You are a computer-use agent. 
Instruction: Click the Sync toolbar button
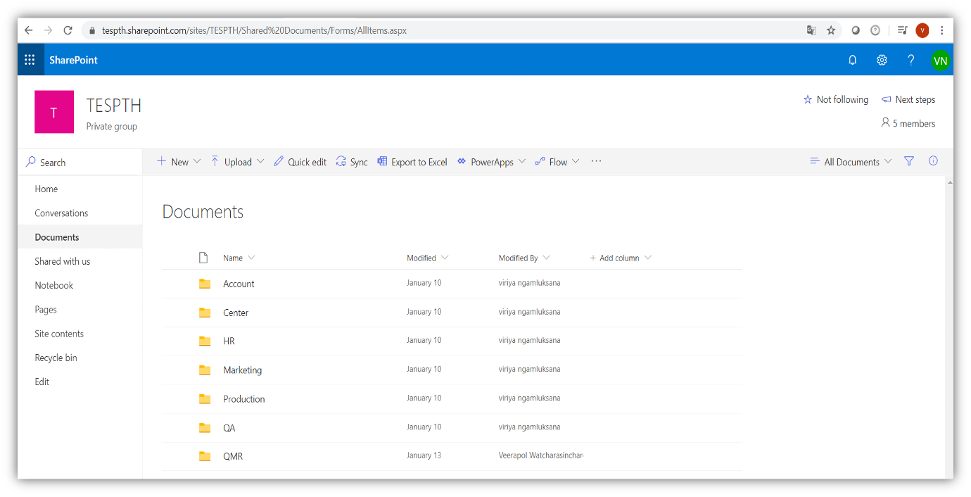[x=352, y=162]
